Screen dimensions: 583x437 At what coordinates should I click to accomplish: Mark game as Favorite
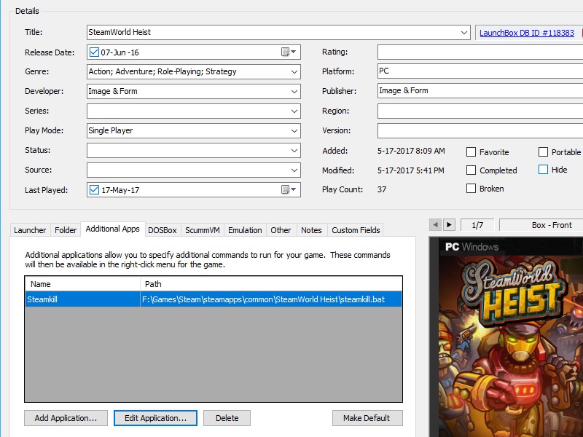click(471, 152)
